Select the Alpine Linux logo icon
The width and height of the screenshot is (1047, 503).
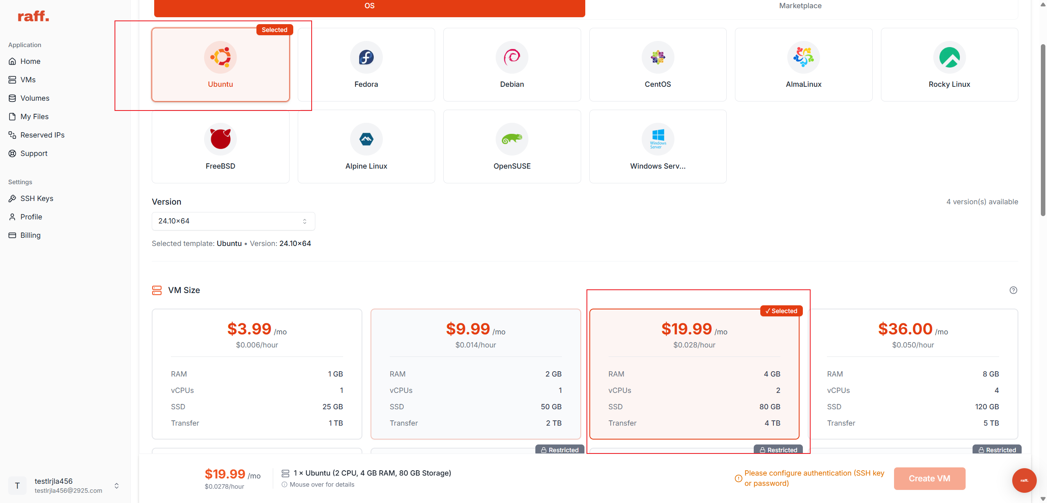[366, 139]
